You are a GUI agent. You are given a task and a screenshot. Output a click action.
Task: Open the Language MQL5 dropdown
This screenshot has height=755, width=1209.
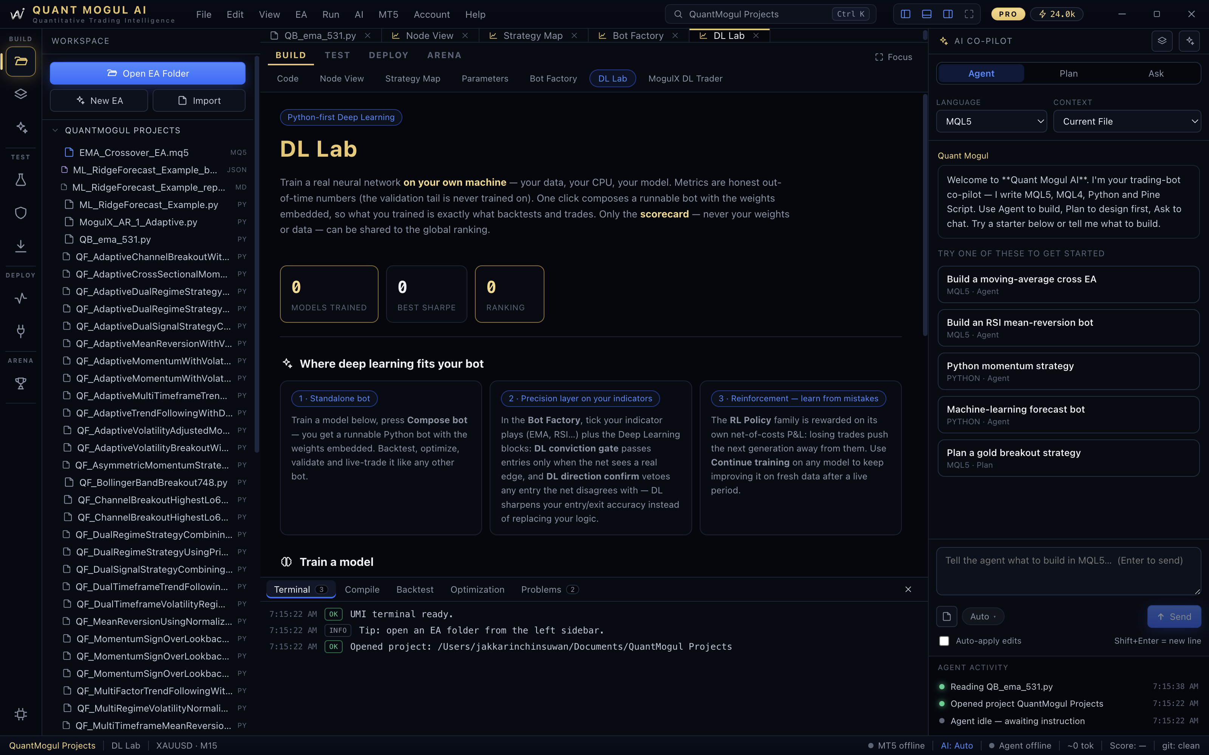991,121
